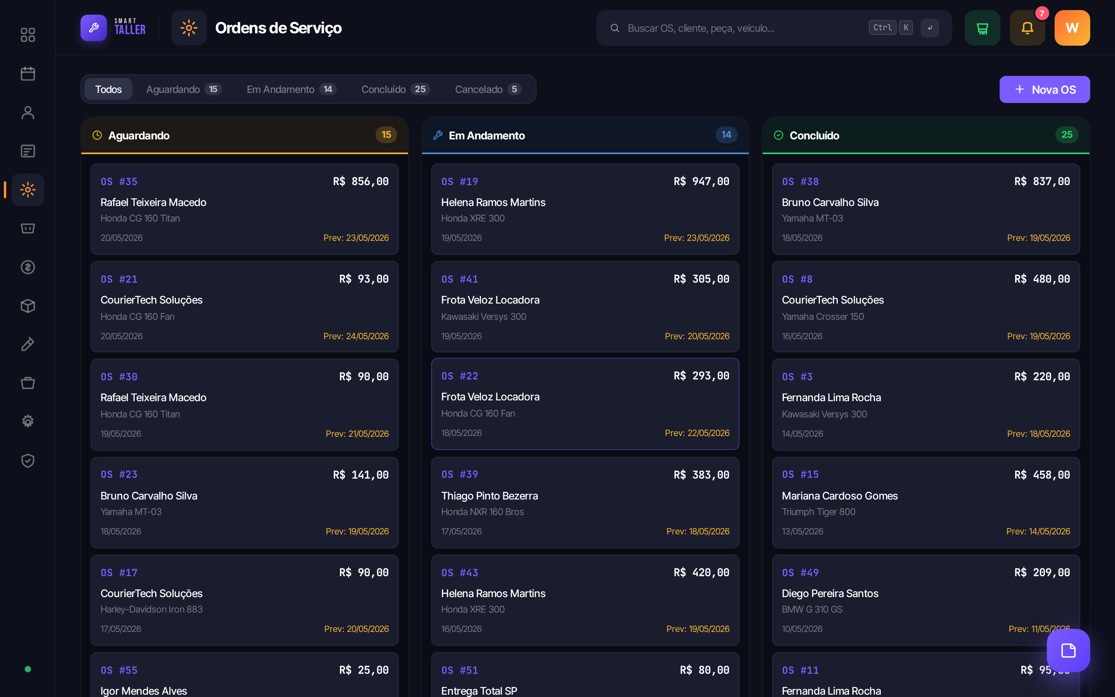The width and height of the screenshot is (1115, 697).
Task: Open the document list icon in sidebar
Action: pyautogui.click(x=27, y=151)
